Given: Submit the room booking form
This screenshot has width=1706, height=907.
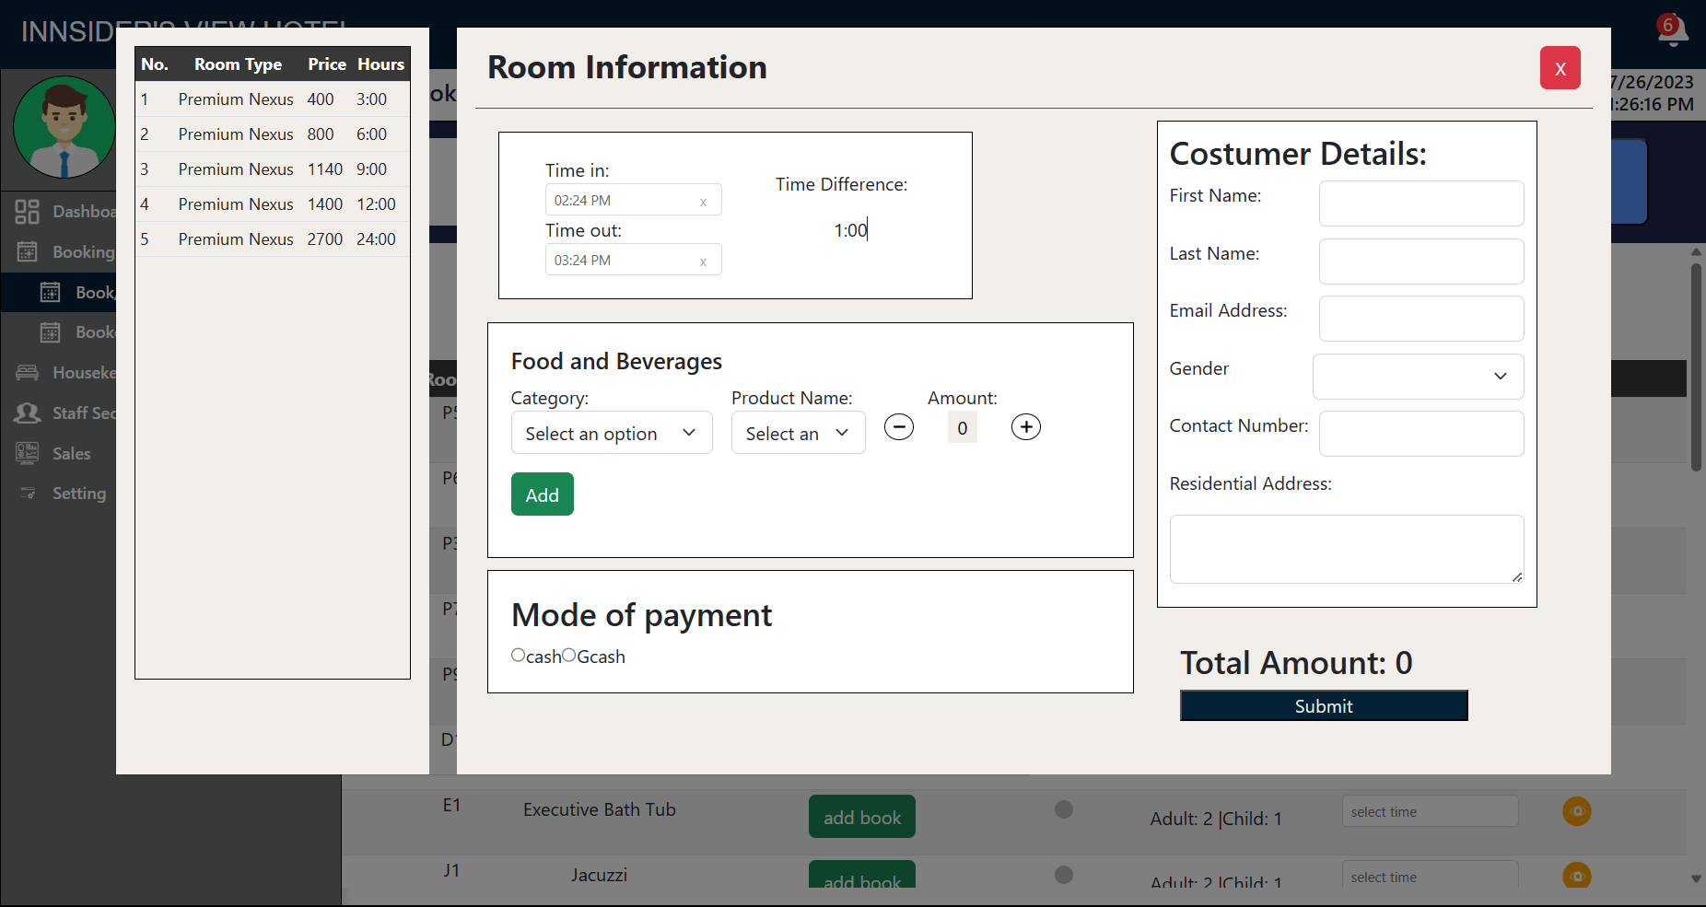Looking at the screenshot, I should pos(1323,706).
